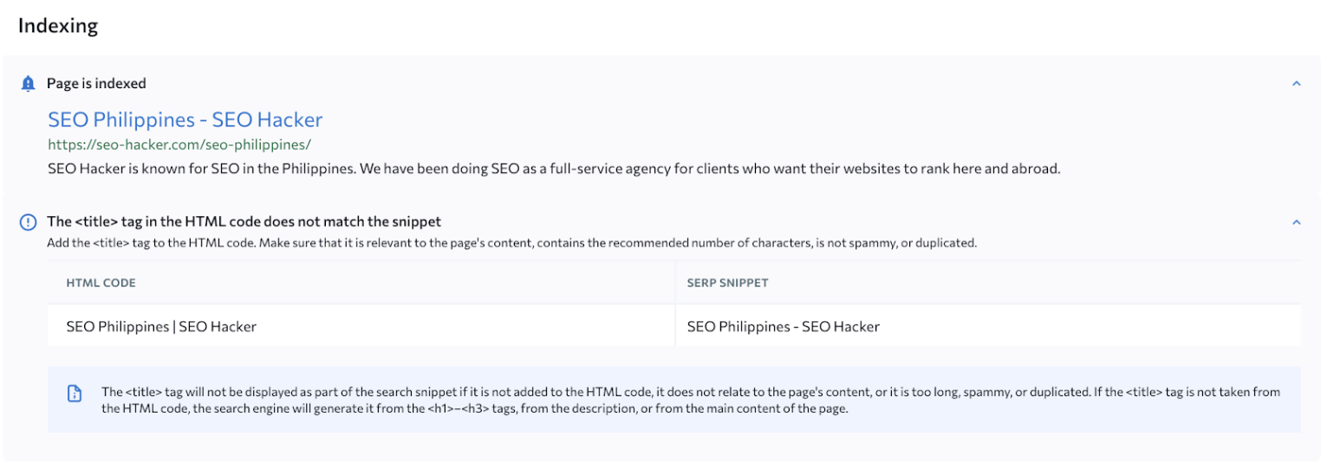Click the title tag does not match heading

[x=244, y=221]
